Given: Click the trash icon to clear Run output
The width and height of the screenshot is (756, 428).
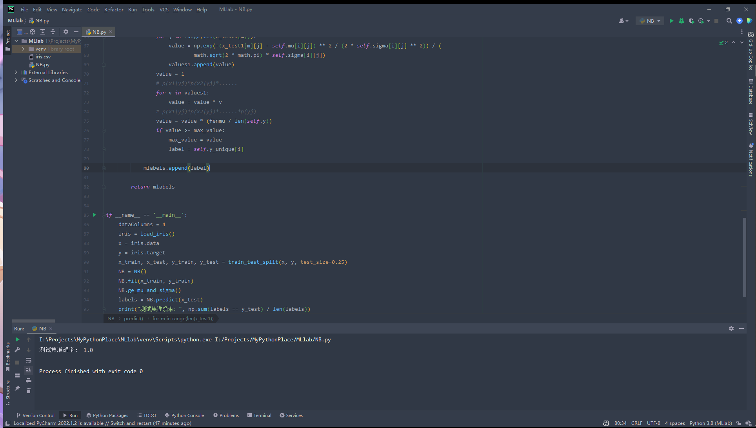Looking at the screenshot, I should click(x=29, y=390).
